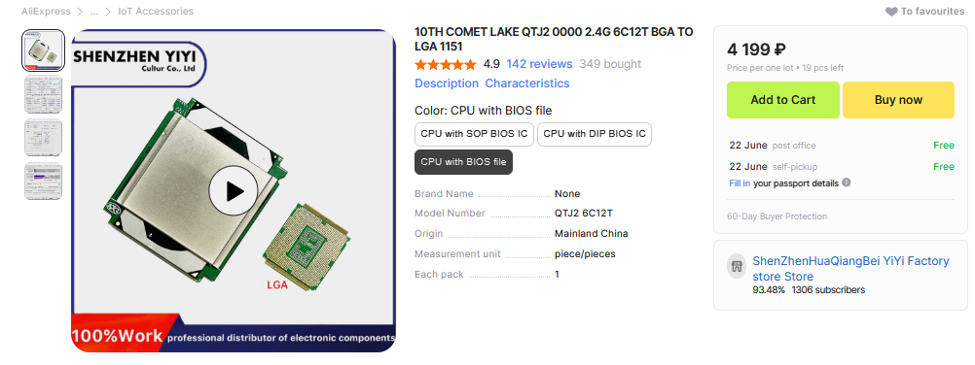
Task: Jump to the Description section
Action: point(447,83)
